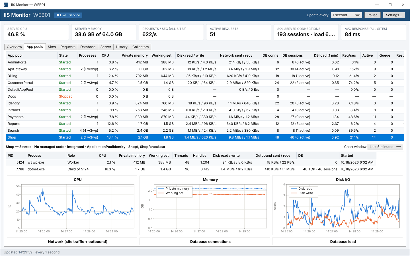The image size is (410, 256).
Task: Sort processes by Handles column header
Action: (x=201, y=156)
